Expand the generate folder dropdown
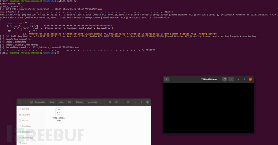Image resolution: width=278 pixels, height=145 pixels. click(x=101, y=102)
